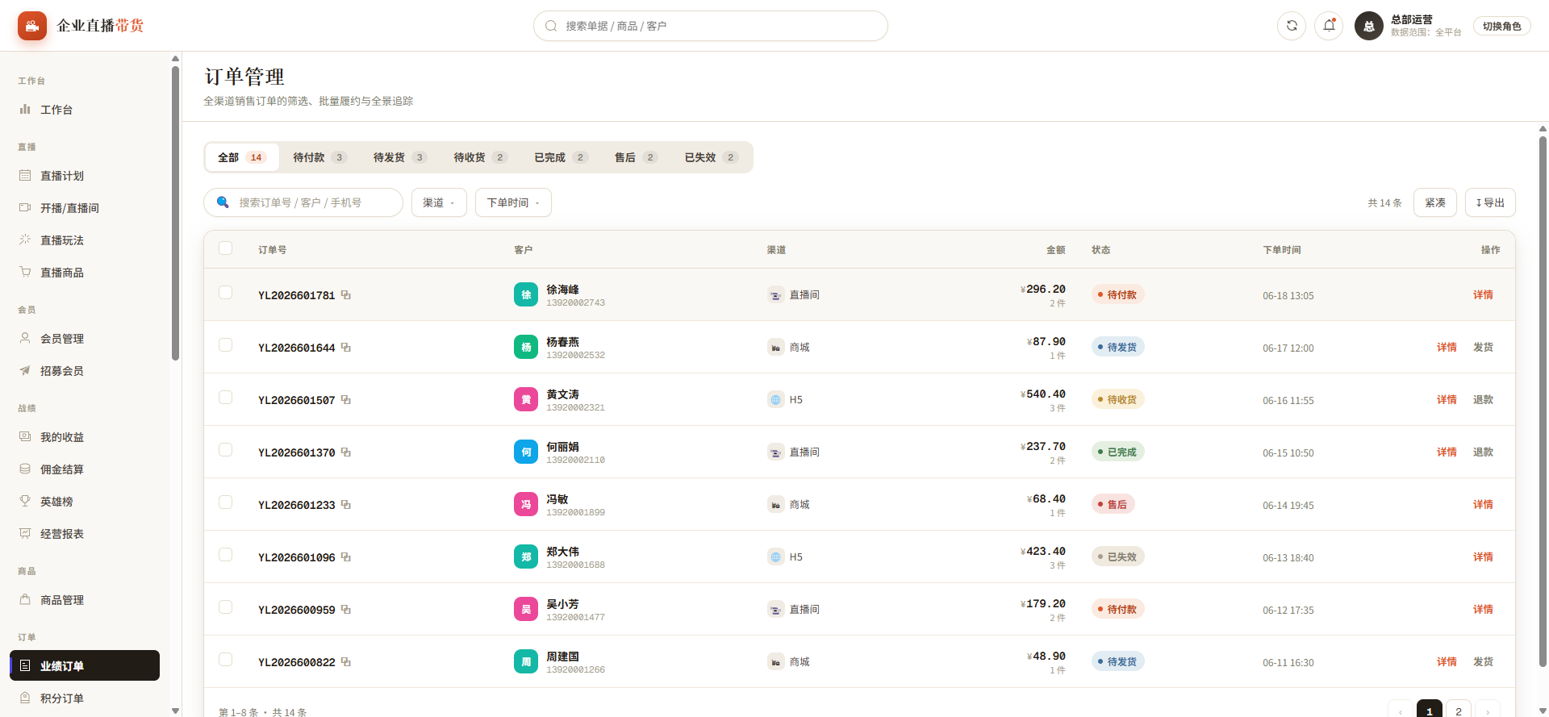Open the 渠道 filter dropdown
This screenshot has width=1549, height=717.
439,202
